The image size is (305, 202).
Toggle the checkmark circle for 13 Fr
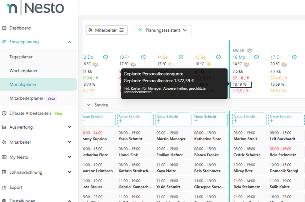point(143,57)
